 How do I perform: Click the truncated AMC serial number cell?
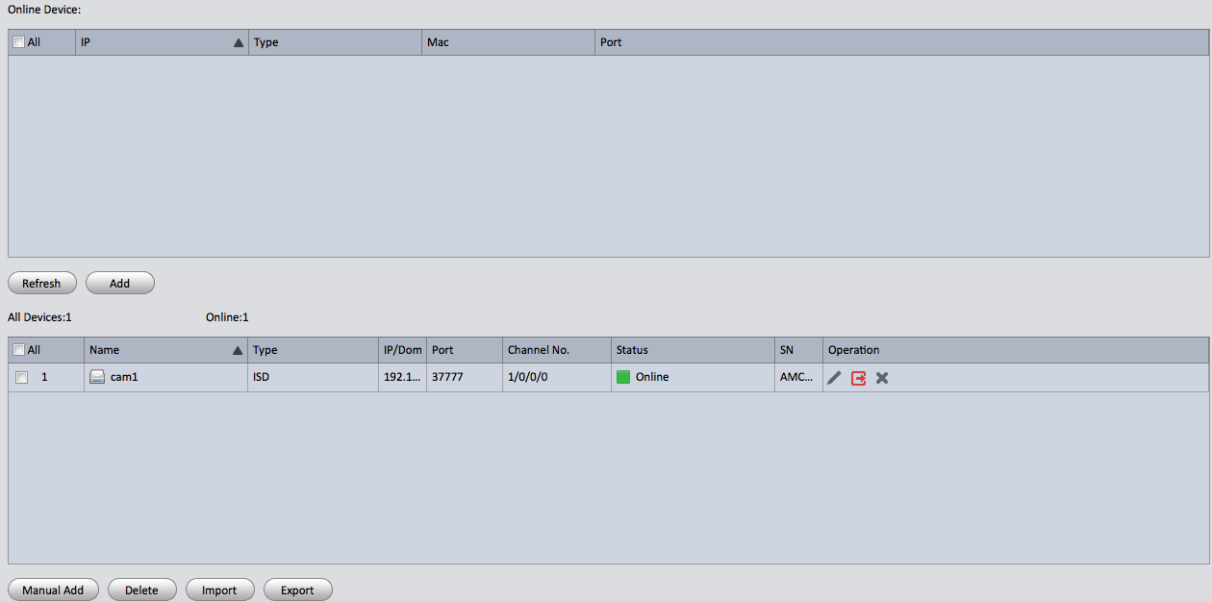(799, 377)
